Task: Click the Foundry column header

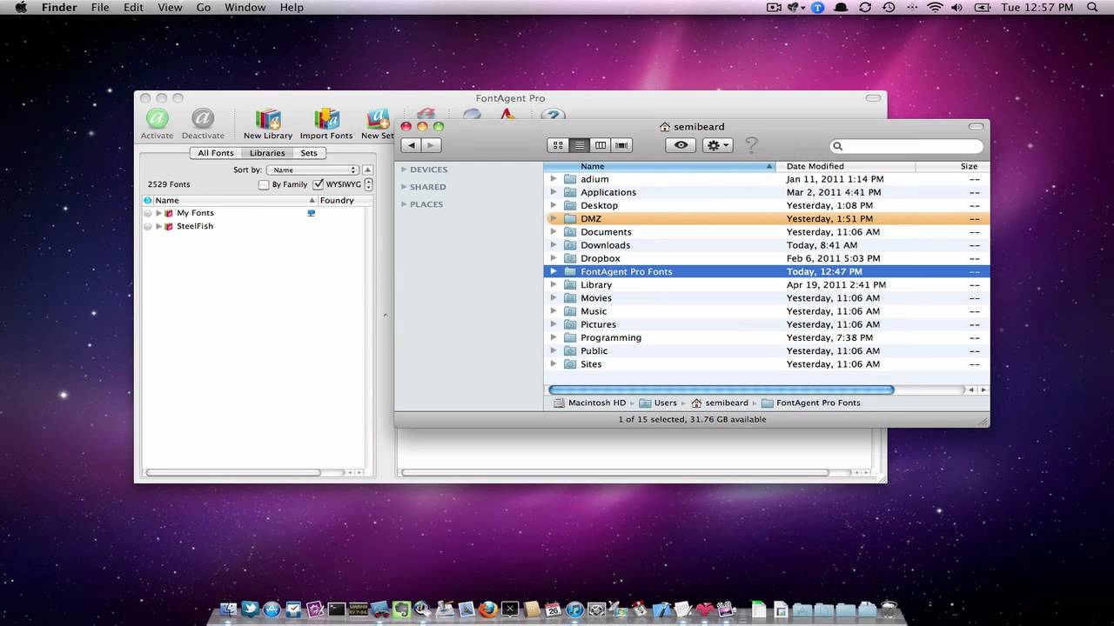Action: [342, 200]
